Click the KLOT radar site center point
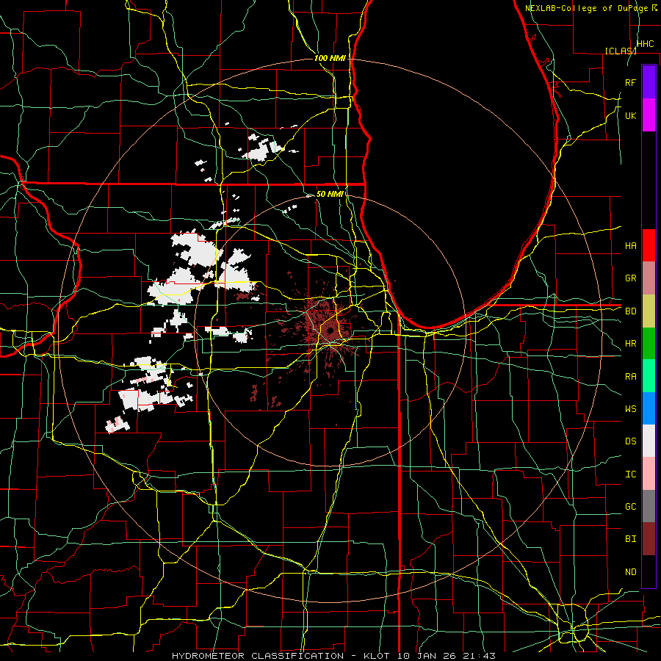This screenshot has width=661, height=661. 330,330
